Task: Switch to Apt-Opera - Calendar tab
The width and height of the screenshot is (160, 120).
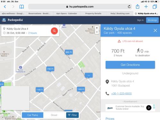Action: click(x=67, y=13)
